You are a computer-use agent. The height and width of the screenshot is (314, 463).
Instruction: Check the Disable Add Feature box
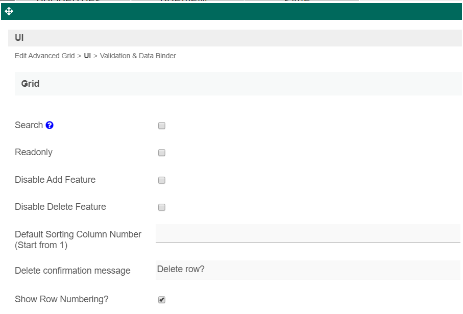pyautogui.click(x=162, y=180)
